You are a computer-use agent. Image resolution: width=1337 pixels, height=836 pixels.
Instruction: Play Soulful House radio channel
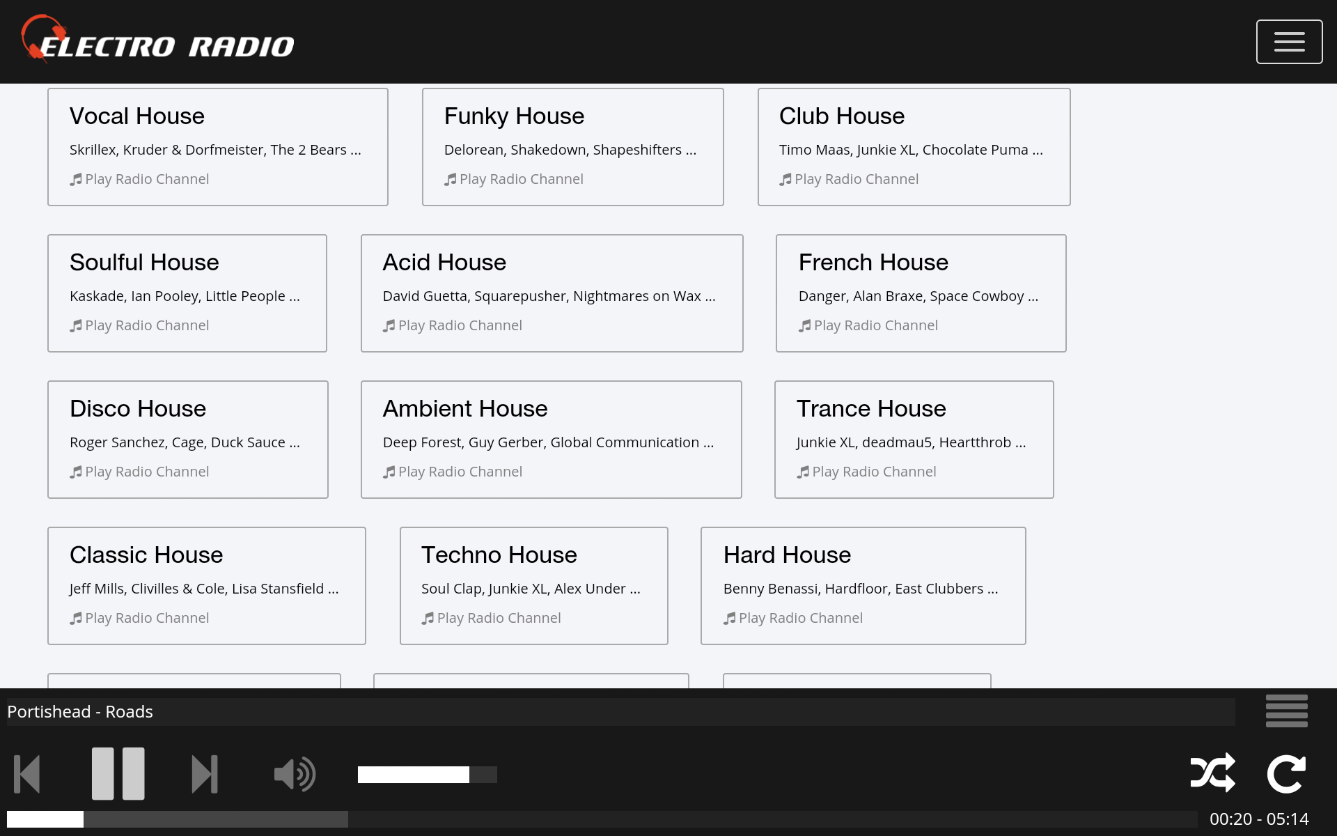click(139, 325)
